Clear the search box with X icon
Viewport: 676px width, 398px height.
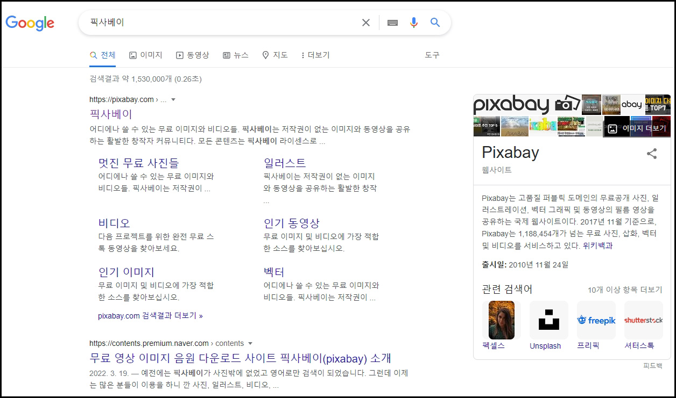pyautogui.click(x=366, y=23)
